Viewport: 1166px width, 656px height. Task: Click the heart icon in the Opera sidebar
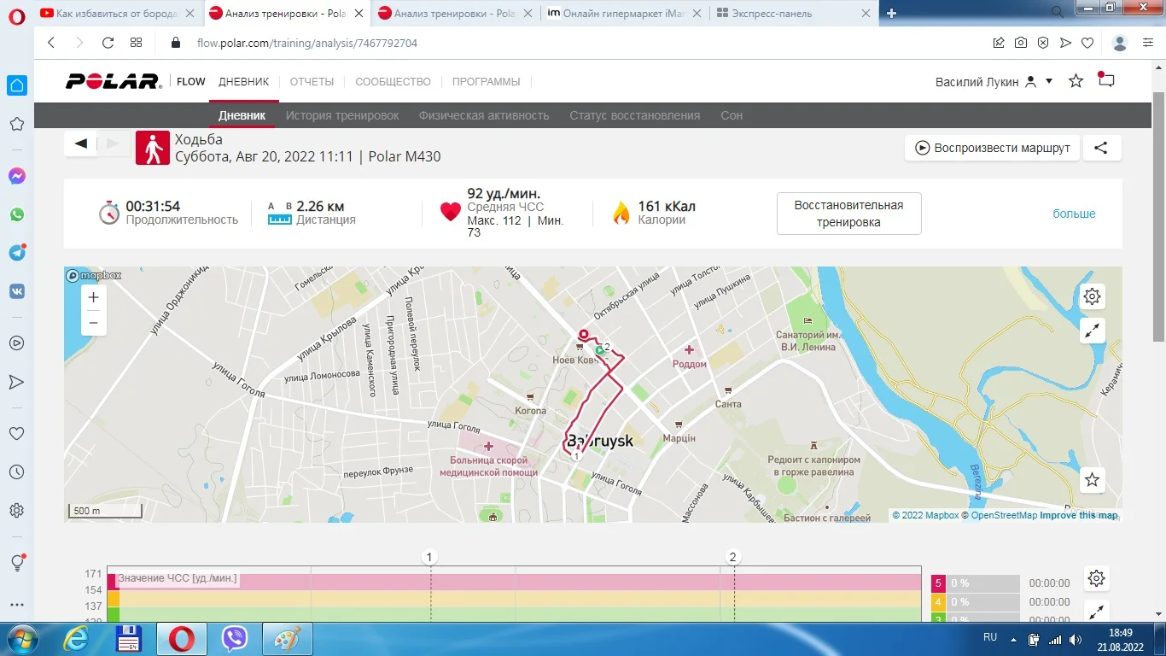coord(16,434)
